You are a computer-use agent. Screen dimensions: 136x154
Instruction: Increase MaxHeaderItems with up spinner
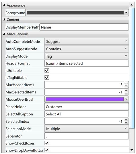pyautogui.click(x=126, y=83)
